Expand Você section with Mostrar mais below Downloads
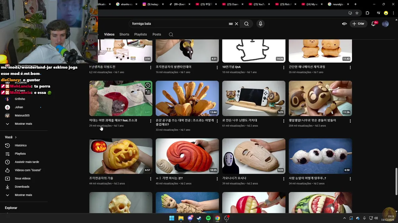Image resolution: width=398 pixels, height=223 pixels. [x=24, y=195]
